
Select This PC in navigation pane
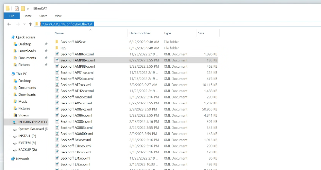point(22,74)
